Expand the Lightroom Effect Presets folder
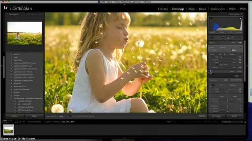The image size is (252, 141). tap(11, 75)
